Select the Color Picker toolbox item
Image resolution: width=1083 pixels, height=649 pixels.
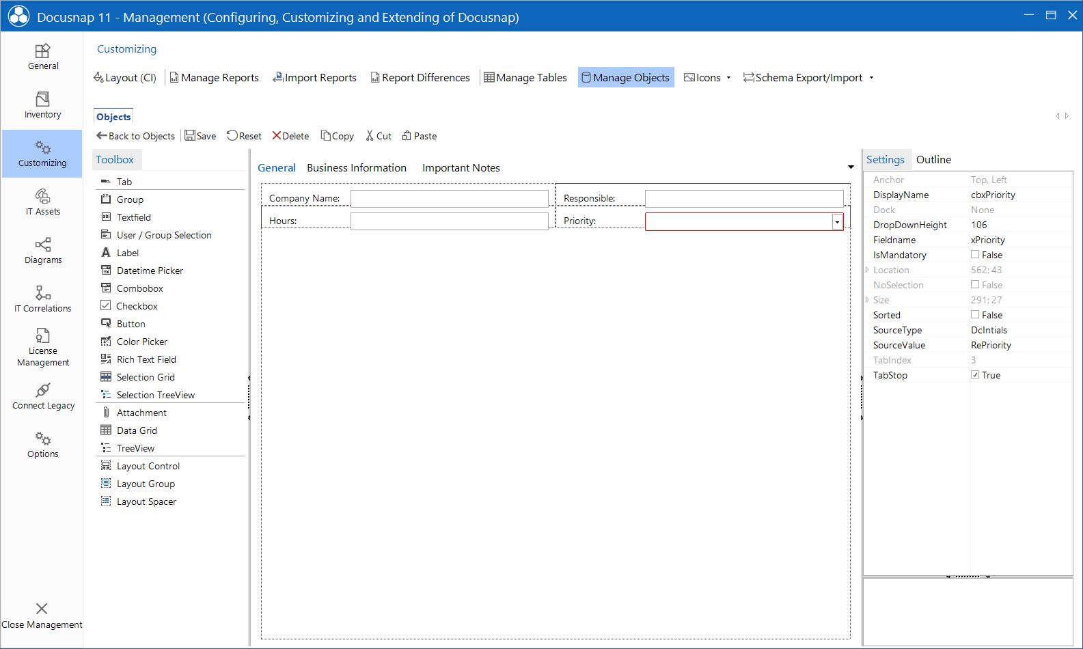[141, 342]
